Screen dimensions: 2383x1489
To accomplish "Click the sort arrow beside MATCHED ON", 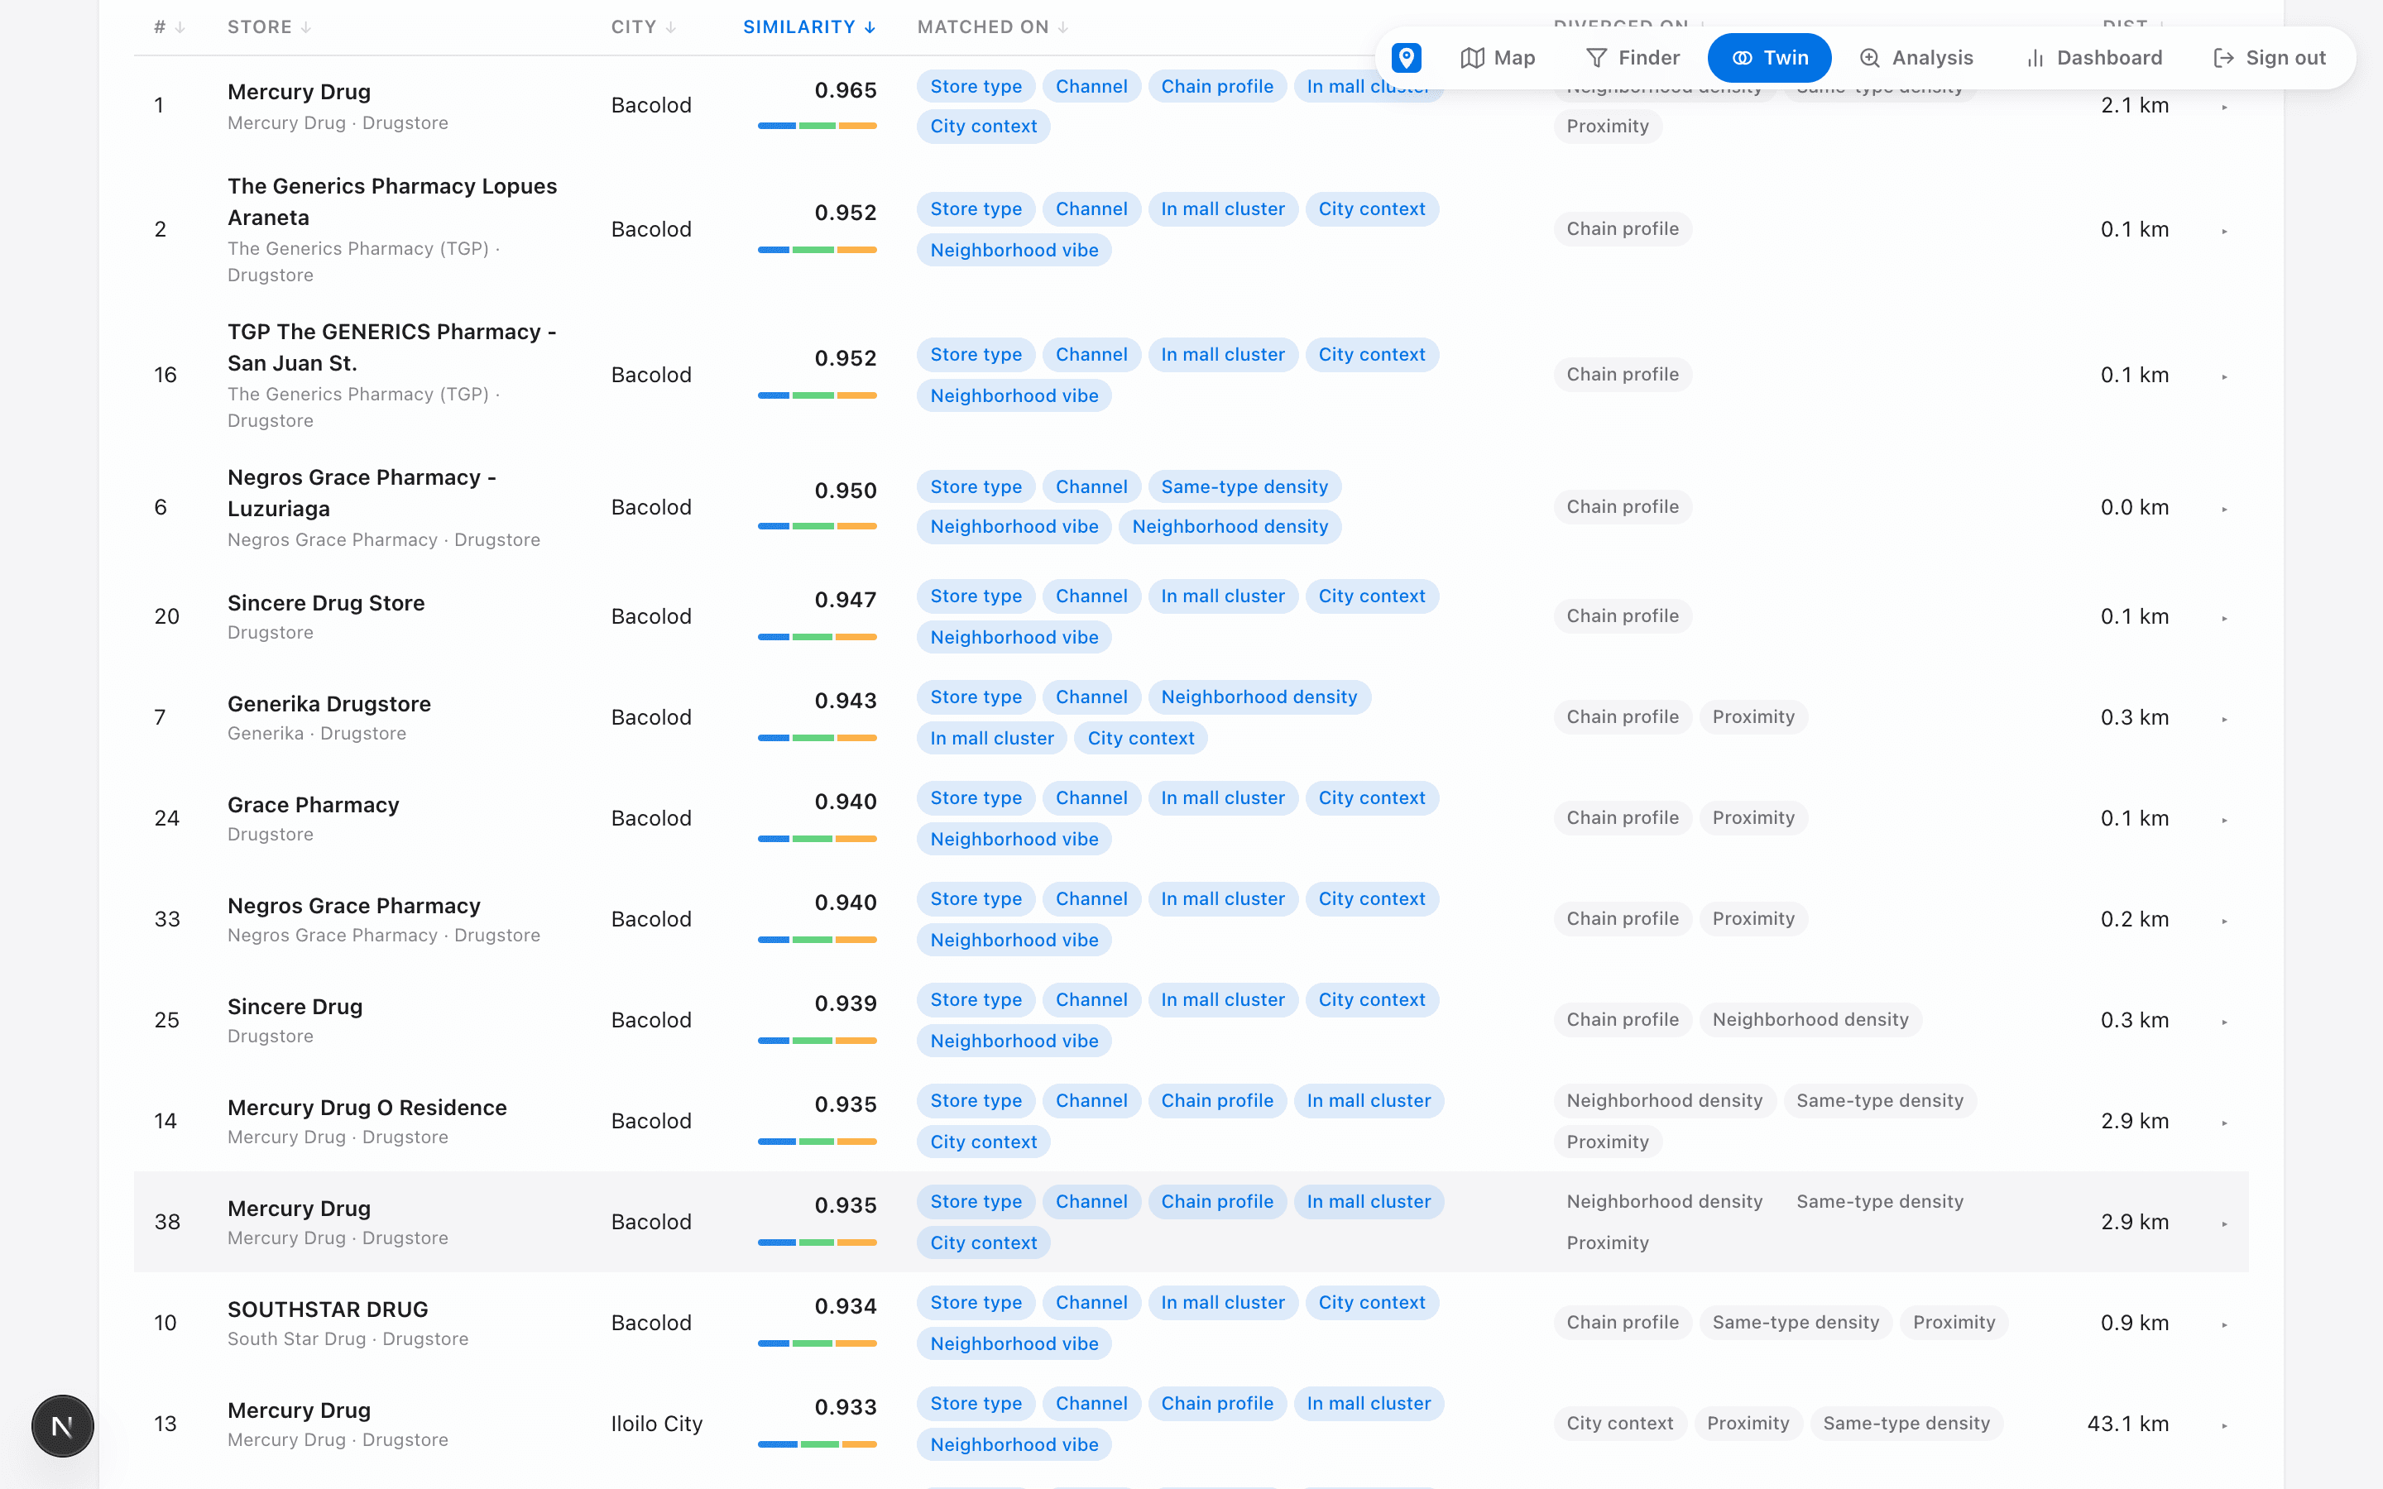I will 1063,27.
